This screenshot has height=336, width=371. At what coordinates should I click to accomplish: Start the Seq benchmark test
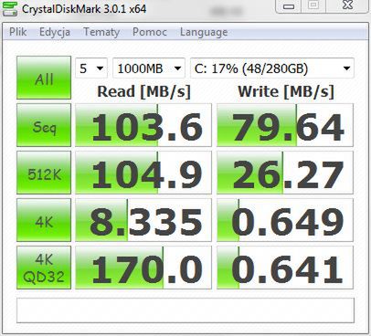[x=44, y=125]
